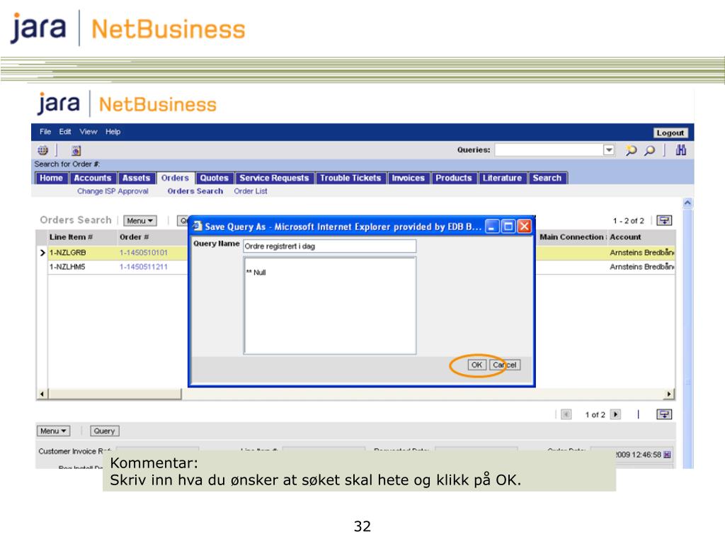Screen dimensions: 725x544
Task: Click the Account column header
Action: tap(626, 237)
